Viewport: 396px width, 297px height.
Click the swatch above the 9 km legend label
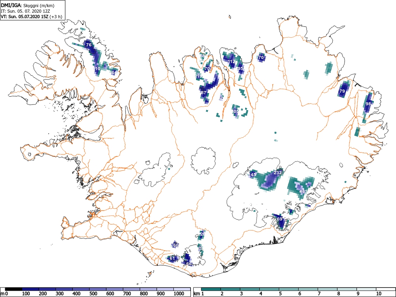click(366, 289)
